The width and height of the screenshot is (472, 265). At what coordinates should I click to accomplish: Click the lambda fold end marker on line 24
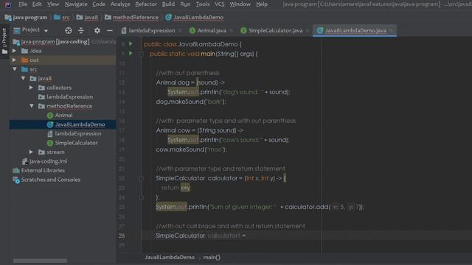coord(141,198)
